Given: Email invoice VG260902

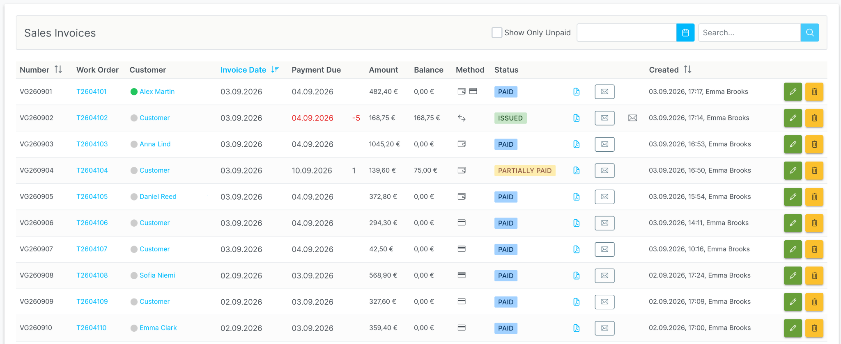Looking at the screenshot, I should coord(604,118).
